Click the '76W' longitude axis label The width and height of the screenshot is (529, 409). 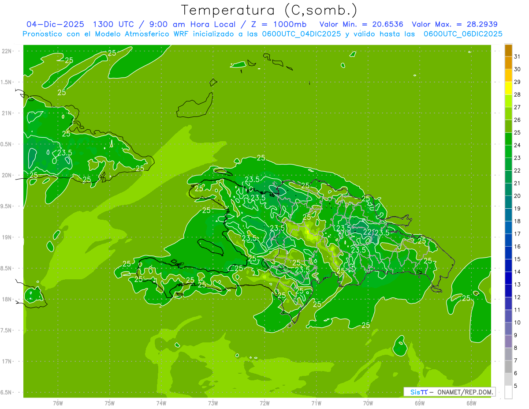pos(58,403)
